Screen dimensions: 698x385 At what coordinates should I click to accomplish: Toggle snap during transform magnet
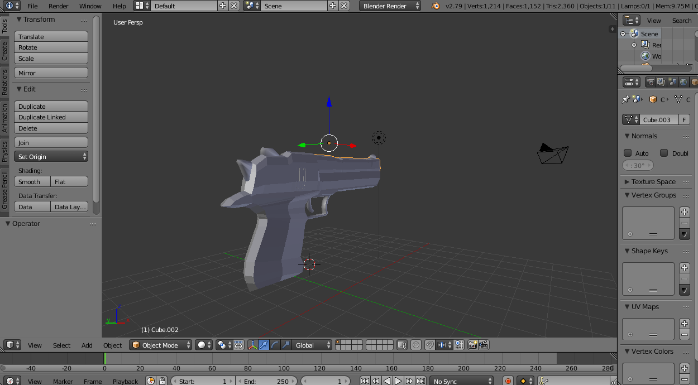430,345
